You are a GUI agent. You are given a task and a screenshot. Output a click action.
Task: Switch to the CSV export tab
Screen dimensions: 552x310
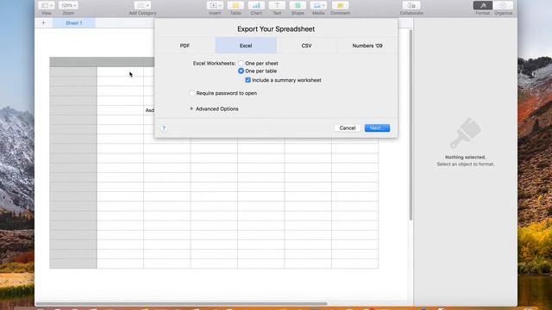click(x=306, y=46)
